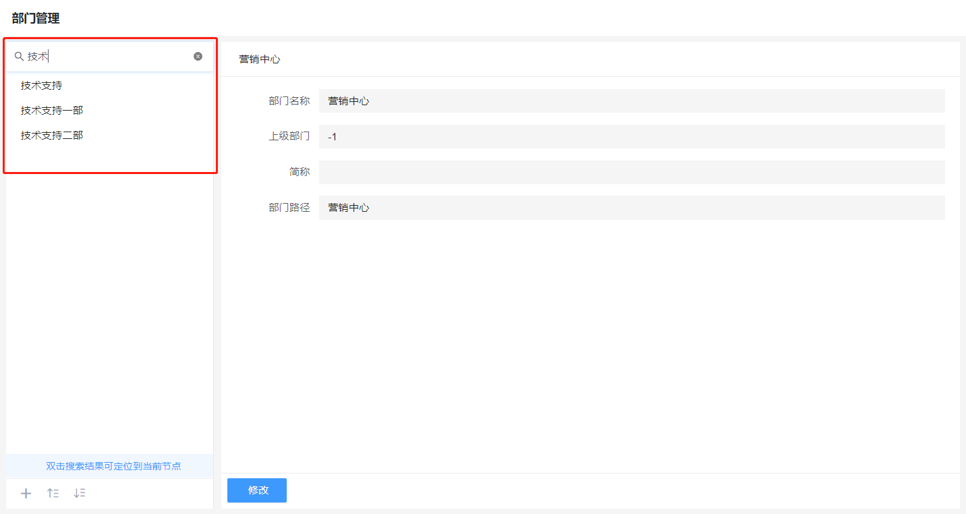The width and height of the screenshot is (966, 514).
Task: Click the 营销中心 panel header
Action: [x=260, y=59]
